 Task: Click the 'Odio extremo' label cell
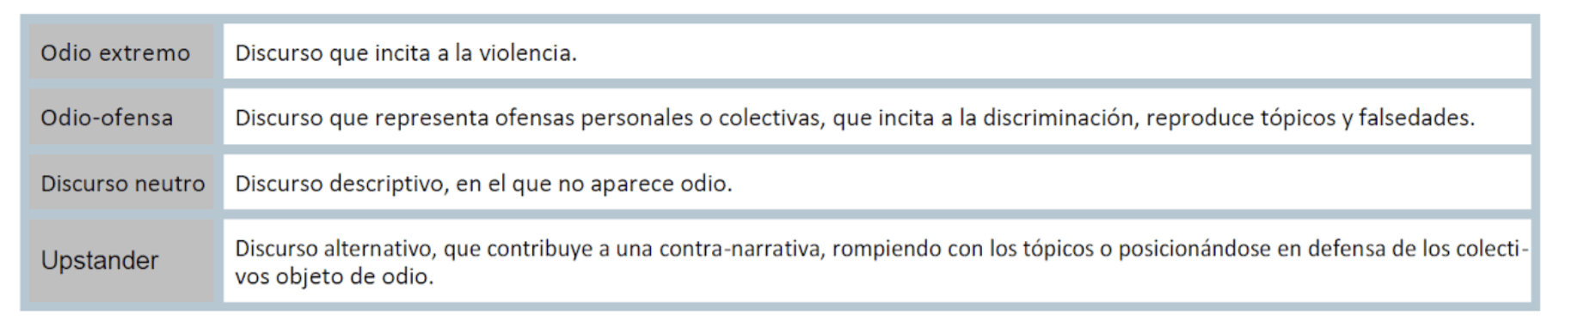(x=121, y=52)
